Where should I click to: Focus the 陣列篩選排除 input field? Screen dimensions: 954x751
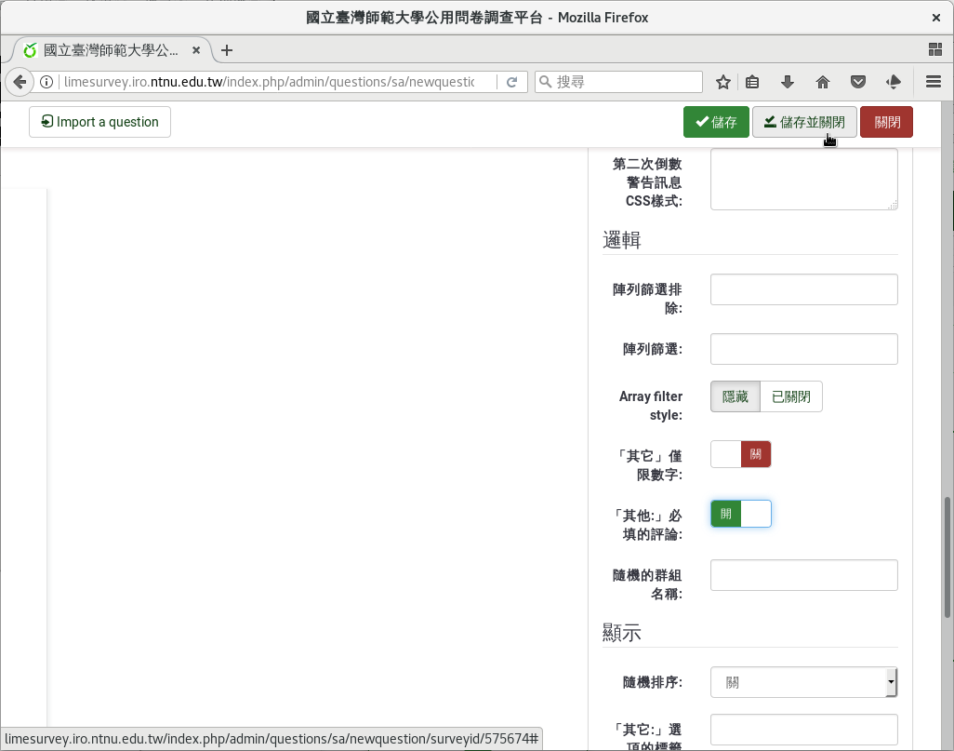click(803, 289)
